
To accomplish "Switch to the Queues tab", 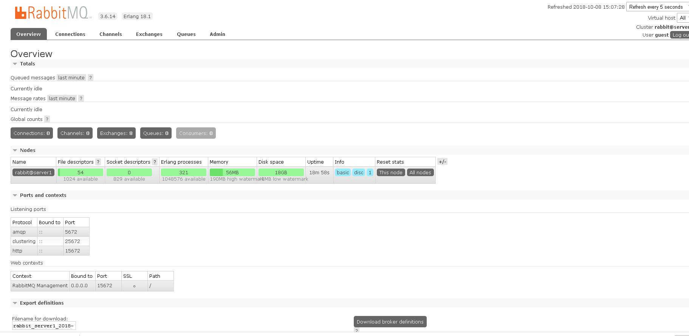I will (186, 34).
